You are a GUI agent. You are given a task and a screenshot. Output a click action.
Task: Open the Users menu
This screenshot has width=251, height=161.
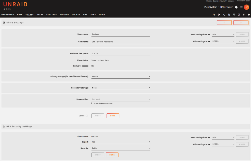pos(40,15)
